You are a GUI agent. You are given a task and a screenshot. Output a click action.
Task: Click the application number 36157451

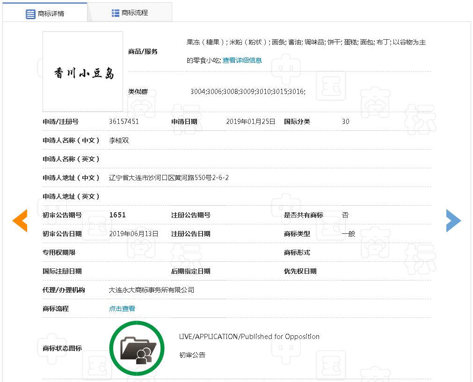124,122
